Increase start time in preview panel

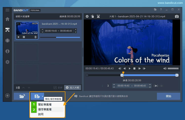tap(114, 84)
